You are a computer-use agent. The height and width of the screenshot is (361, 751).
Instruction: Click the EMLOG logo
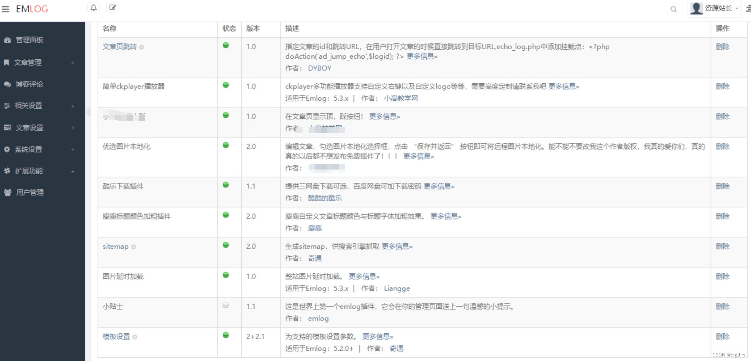31,9
